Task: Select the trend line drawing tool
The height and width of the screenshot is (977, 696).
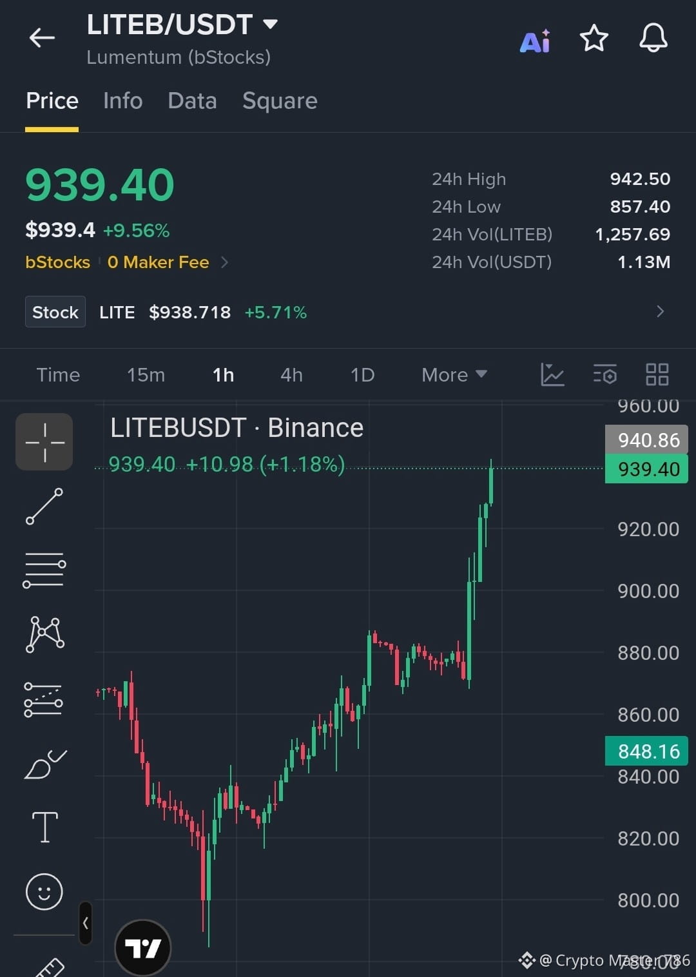Action: [x=44, y=507]
